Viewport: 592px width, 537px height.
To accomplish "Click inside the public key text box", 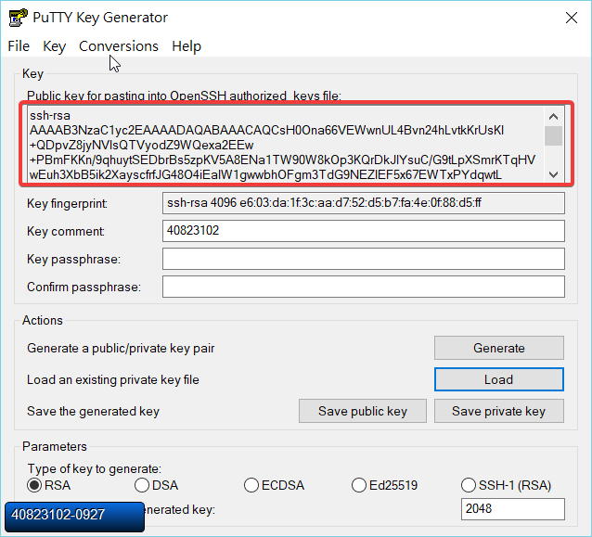I will [x=286, y=145].
